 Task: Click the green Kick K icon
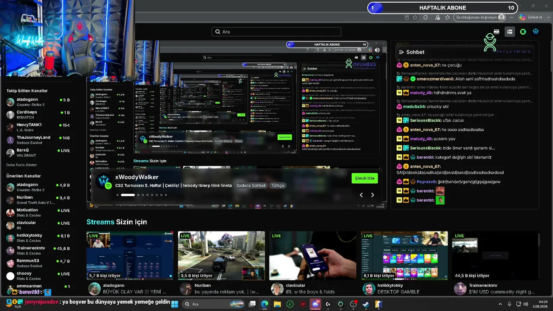pyautogui.click(x=523, y=32)
